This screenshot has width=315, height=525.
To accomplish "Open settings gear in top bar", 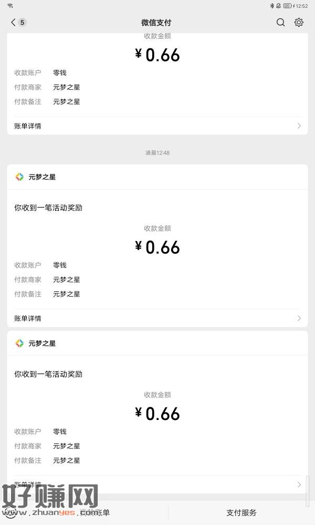I will (299, 23).
